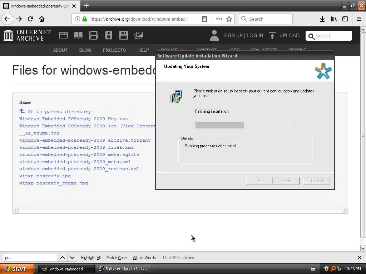Viewport: 366px width, 274px height.
Task: Open the posready-2009_archive.torrent link
Action: point(85,140)
